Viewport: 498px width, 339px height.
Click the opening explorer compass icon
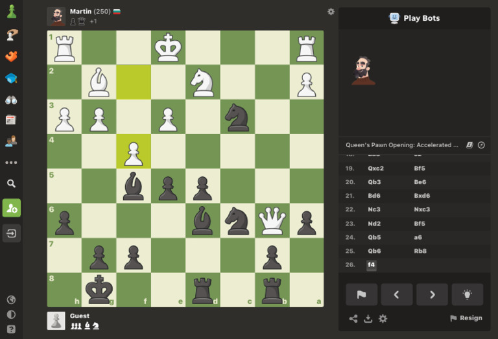482,145
